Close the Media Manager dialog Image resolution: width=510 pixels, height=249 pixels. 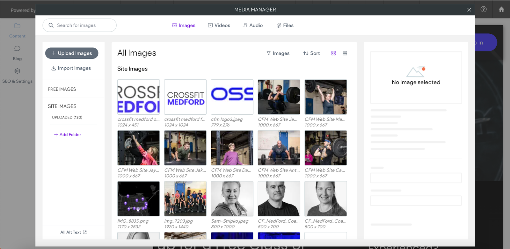tap(469, 10)
